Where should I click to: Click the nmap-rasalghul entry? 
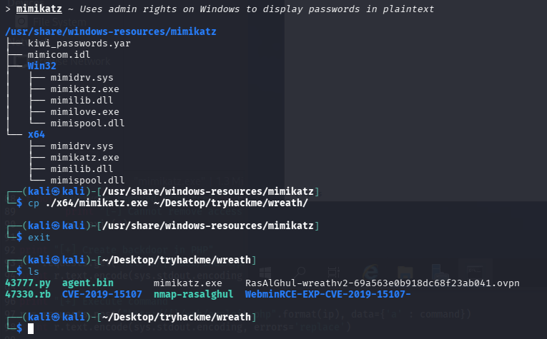click(194, 294)
